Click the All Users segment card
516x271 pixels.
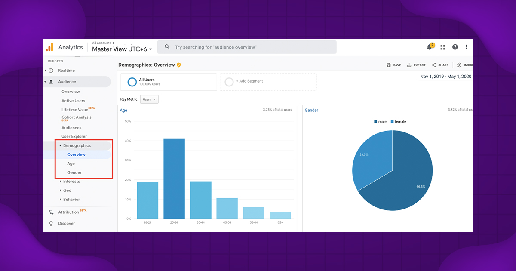pos(169,82)
